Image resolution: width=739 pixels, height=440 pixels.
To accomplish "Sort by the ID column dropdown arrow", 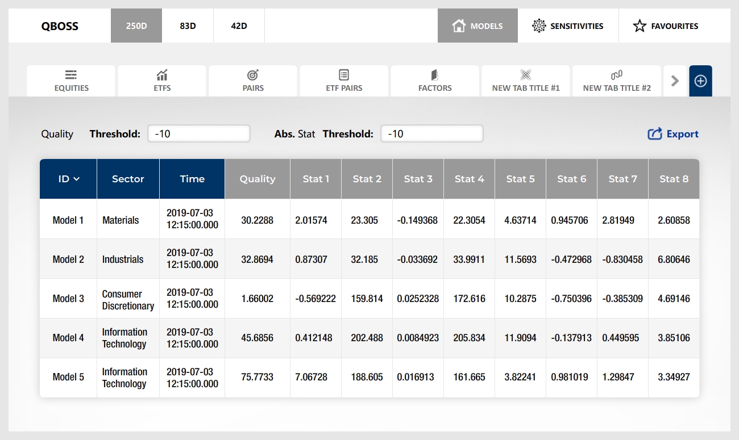I will pyautogui.click(x=77, y=179).
